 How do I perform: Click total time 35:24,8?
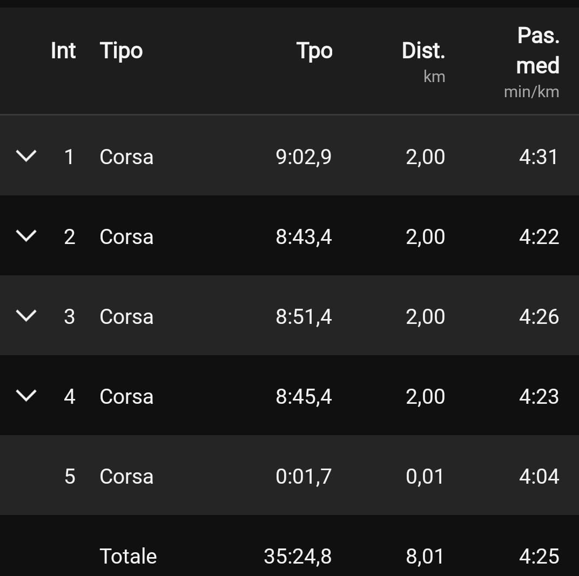click(298, 557)
